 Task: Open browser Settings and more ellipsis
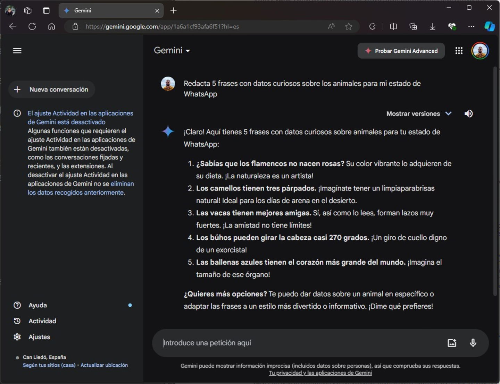coord(471,26)
